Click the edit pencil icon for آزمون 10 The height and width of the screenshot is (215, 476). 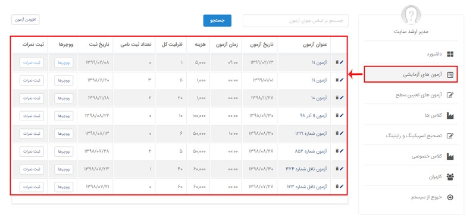tap(342, 98)
